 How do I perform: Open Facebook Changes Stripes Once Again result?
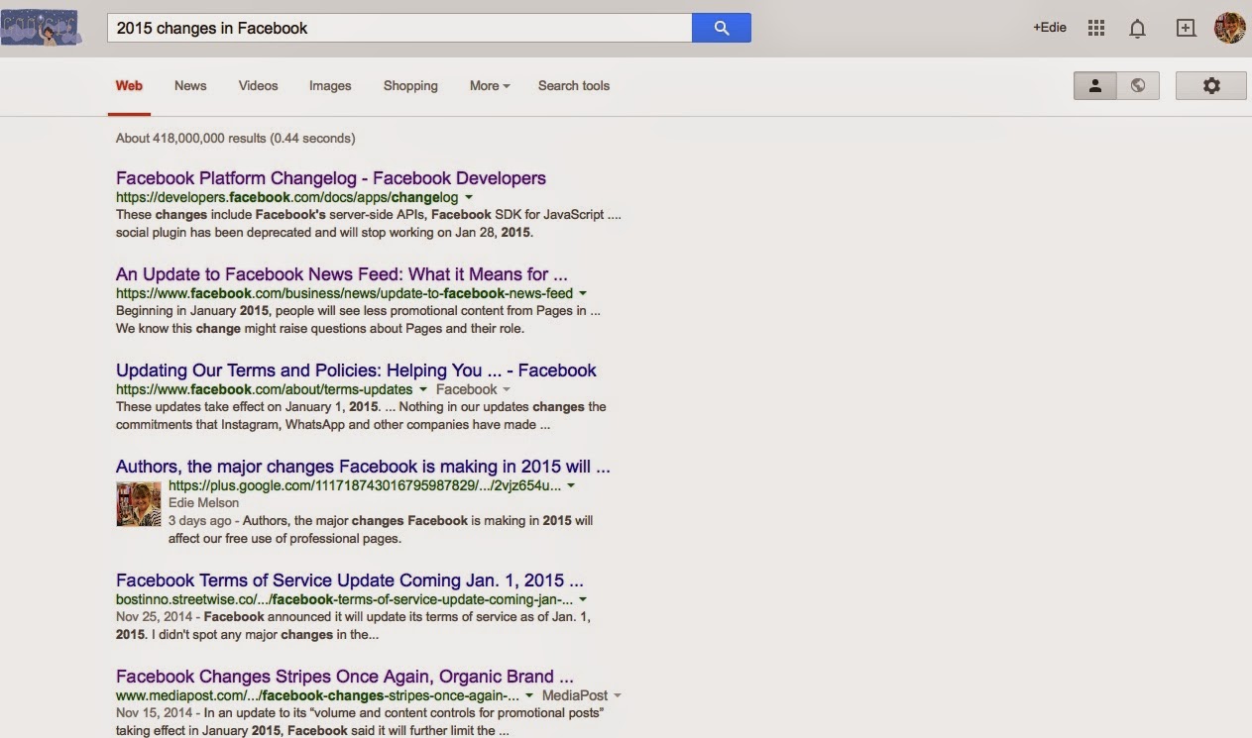point(345,677)
